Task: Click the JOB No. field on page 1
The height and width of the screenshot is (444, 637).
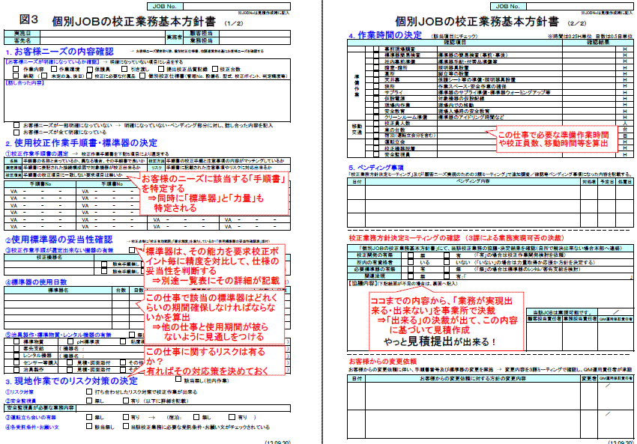Action: [x=236, y=6]
